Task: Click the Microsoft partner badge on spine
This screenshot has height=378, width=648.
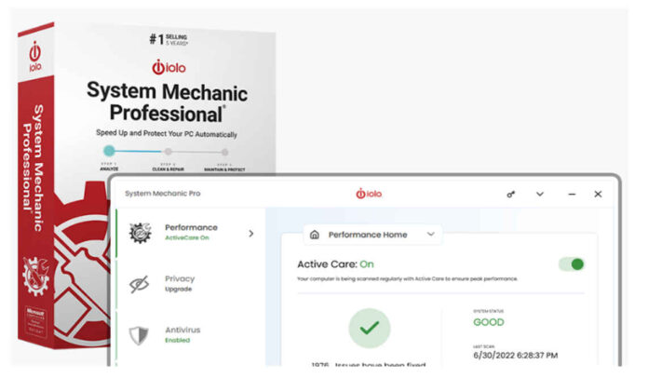Action: pyautogui.click(x=35, y=322)
